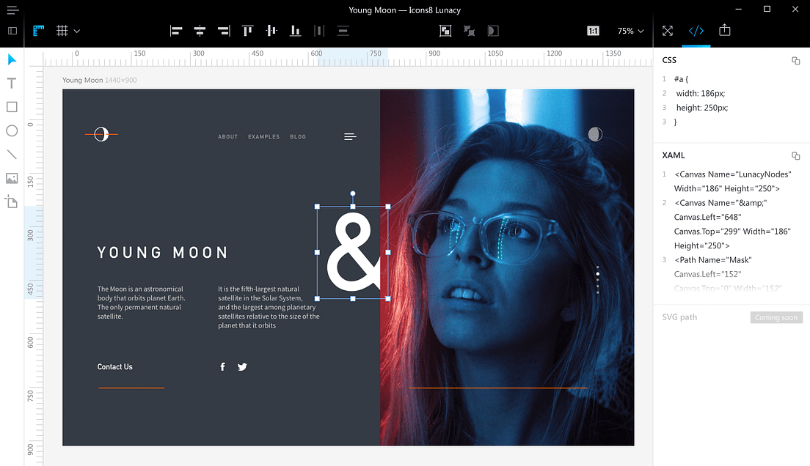
Task: Select the Image tool
Action: pyautogui.click(x=12, y=178)
